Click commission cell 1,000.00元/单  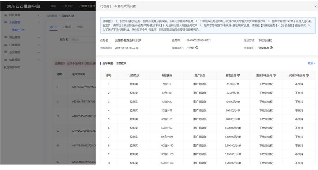tap(233, 128)
